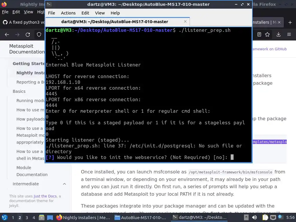Select Nightly Installers in docs sidebar
The height and width of the screenshot is (222, 296).
pos(31,73)
